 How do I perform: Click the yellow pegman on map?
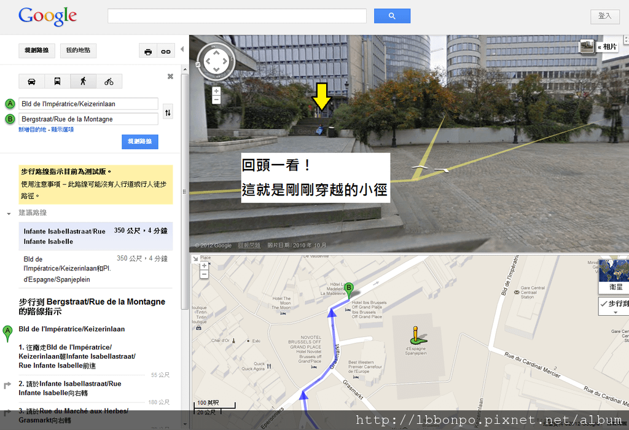416,335
